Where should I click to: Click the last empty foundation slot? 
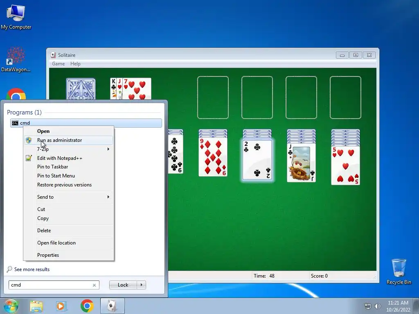pyautogui.click(x=345, y=97)
